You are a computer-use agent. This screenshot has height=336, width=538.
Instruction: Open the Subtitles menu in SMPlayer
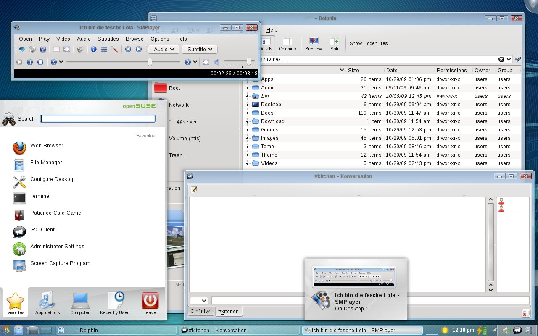click(x=108, y=39)
